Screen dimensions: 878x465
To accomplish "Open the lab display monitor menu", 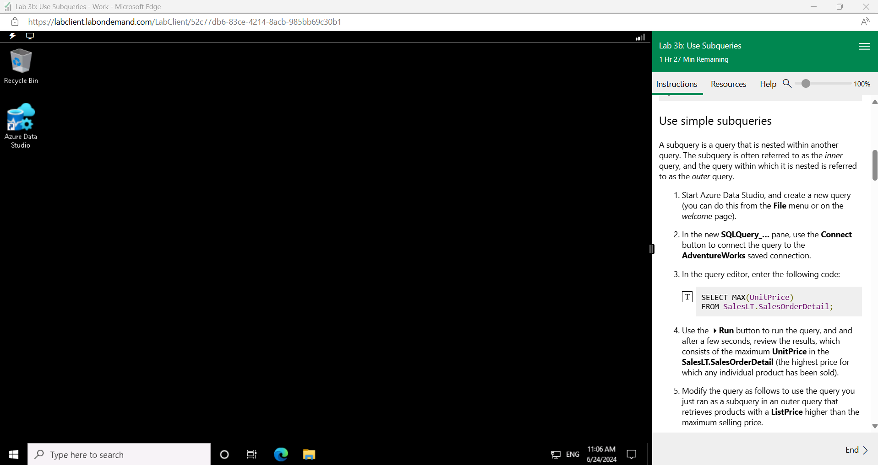I will (x=30, y=36).
